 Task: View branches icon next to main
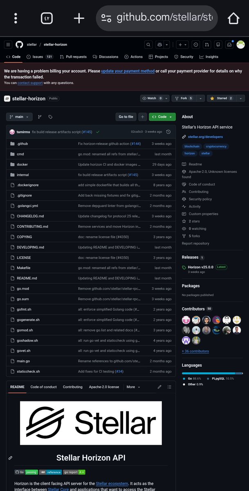(x=40, y=117)
